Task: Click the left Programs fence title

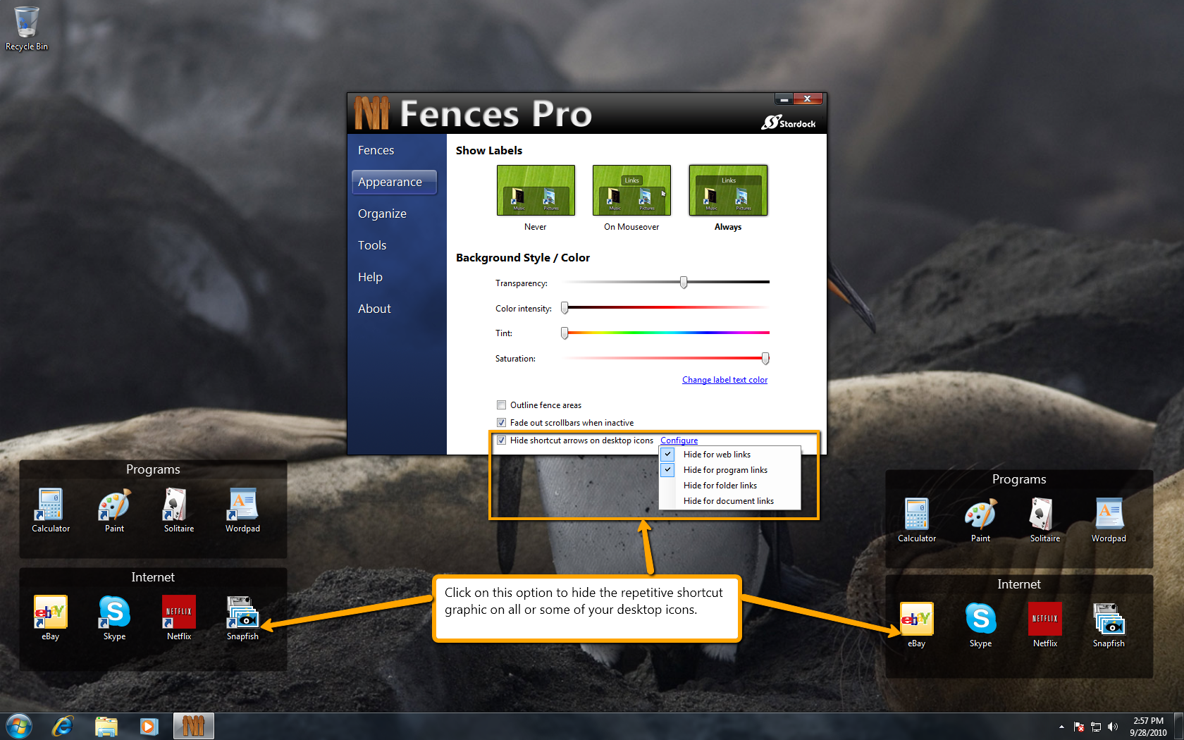Action: point(153,469)
